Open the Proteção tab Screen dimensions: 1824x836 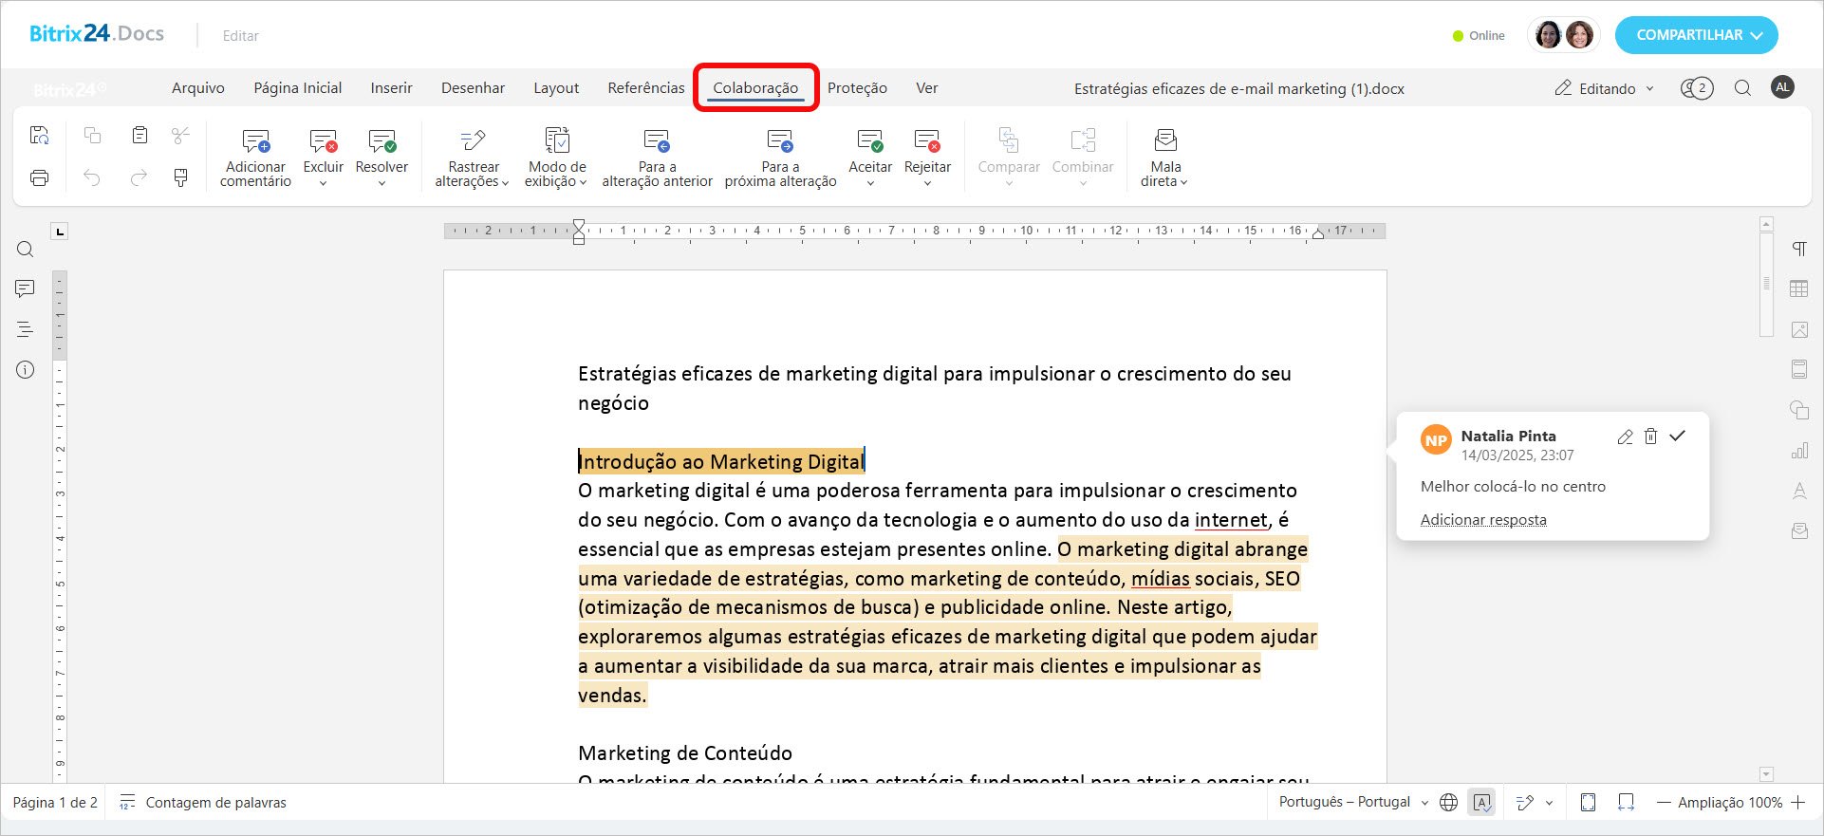click(x=857, y=88)
